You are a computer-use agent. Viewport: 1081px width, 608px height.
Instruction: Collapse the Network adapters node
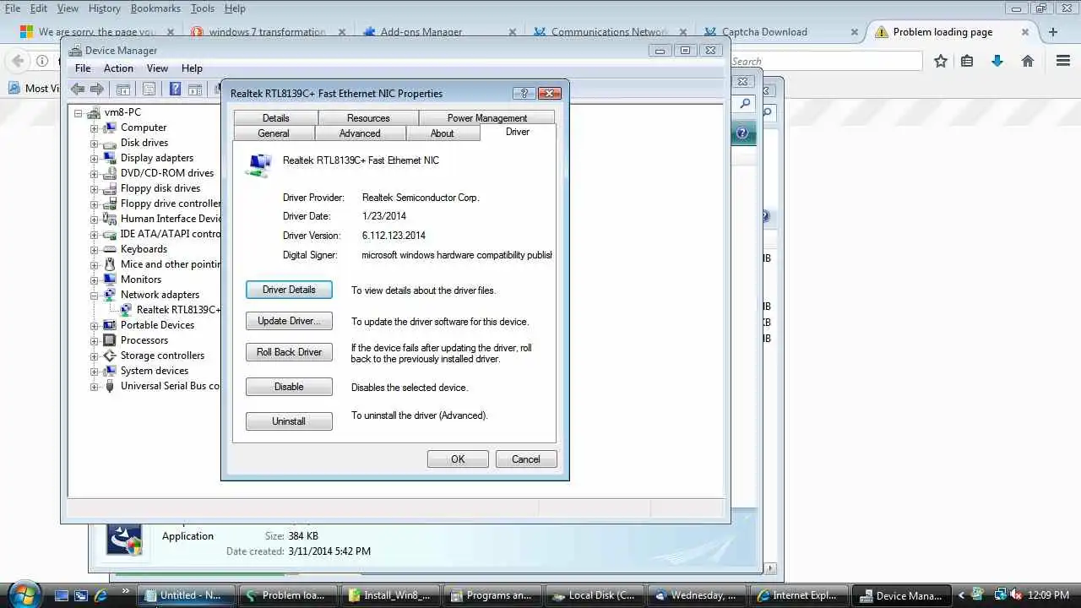[95, 296]
